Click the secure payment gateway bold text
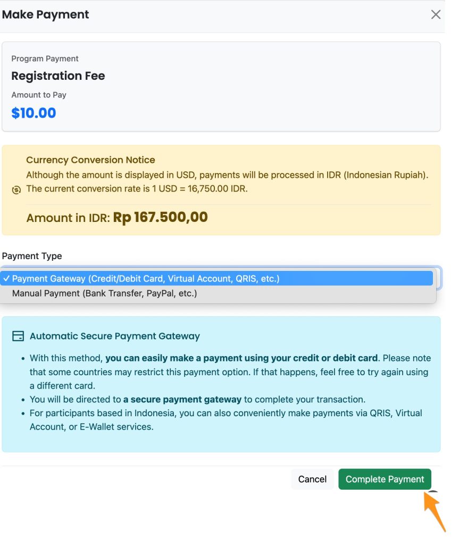 [x=182, y=399]
